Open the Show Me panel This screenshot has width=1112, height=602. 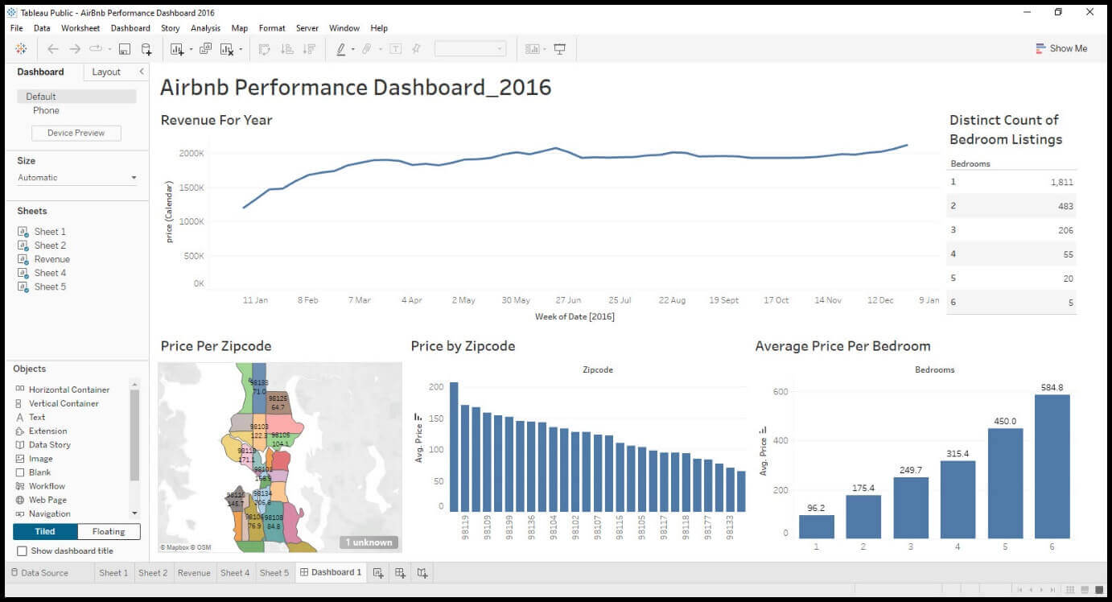(1062, 48)
